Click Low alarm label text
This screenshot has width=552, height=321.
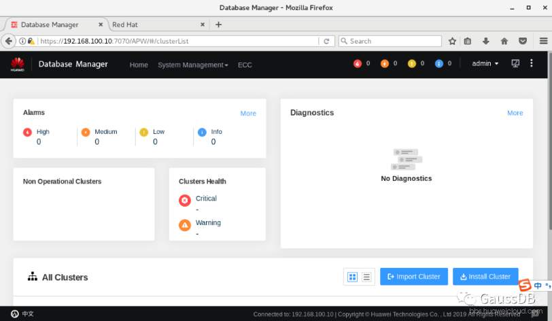[159, 132]
